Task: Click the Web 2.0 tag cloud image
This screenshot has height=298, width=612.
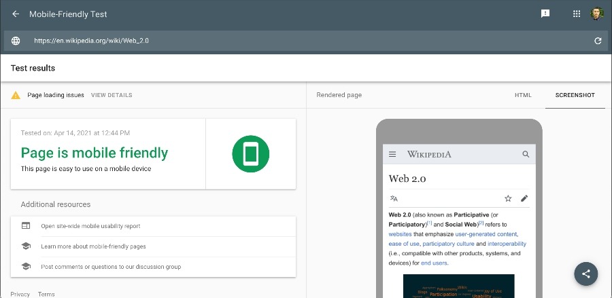Action: (458, 286)
